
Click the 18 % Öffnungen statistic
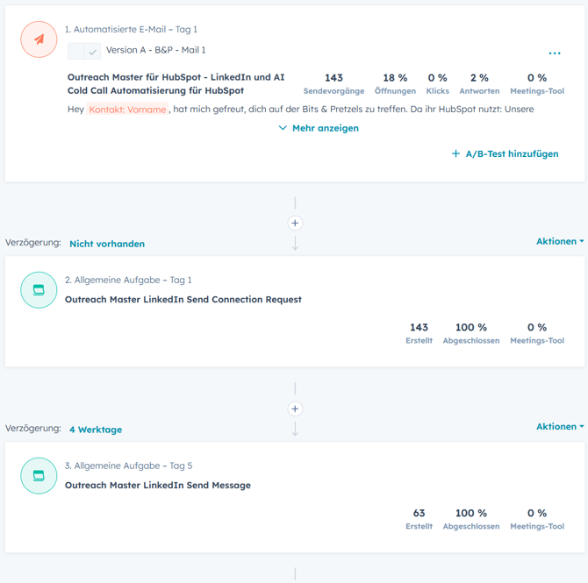[395, 83]
